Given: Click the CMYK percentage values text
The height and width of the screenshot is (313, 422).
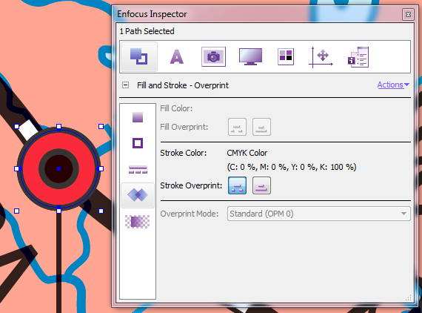Looking at the screenshot, I should (292, 167).
